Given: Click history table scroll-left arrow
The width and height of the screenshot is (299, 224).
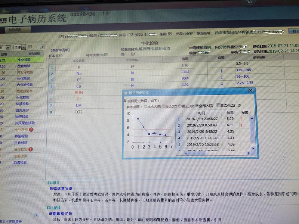Looking at the screenshot, I should coord(186,153).
